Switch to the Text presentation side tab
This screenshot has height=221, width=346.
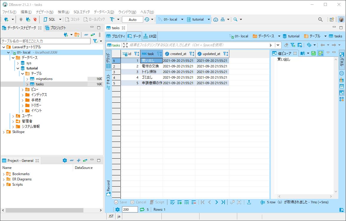(x=108, y=82)
